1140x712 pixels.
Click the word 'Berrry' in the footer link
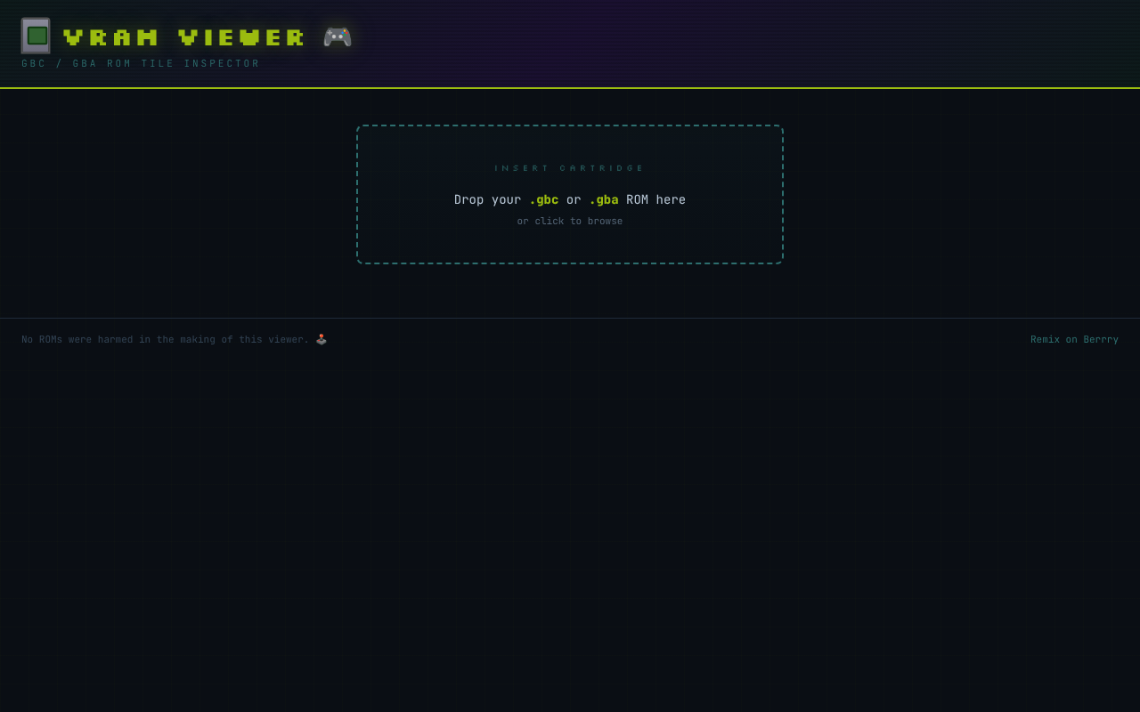[x=1101, y=340]
